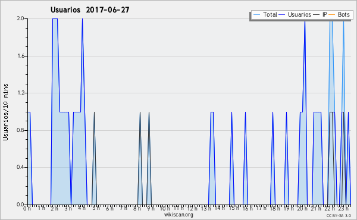Click the "10 h" hour label
The image size is (357, 220).
click(x=165, y=209)
